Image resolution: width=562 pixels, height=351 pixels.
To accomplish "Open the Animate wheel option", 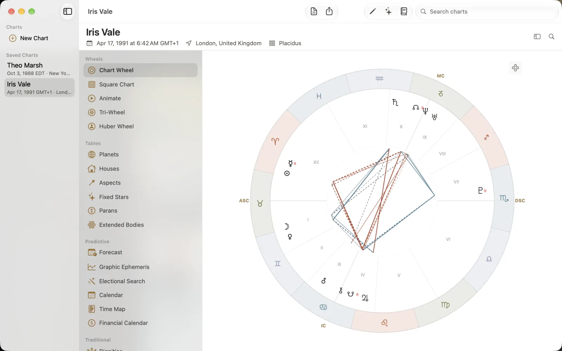I will point(140,98).
